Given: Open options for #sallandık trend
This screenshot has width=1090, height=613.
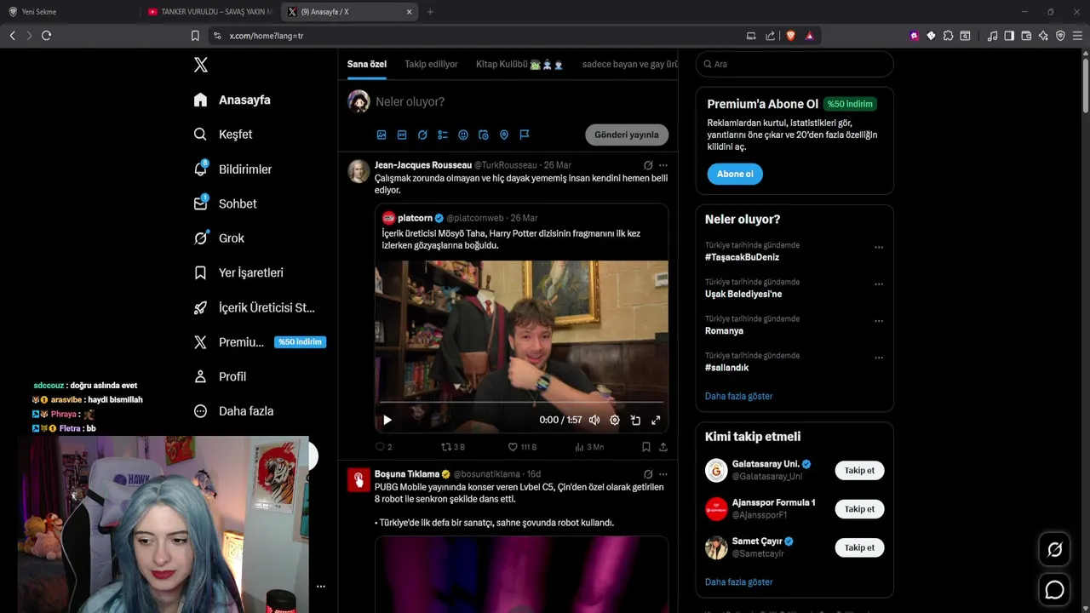Looking at the screenshot, I should coord(879,358).
